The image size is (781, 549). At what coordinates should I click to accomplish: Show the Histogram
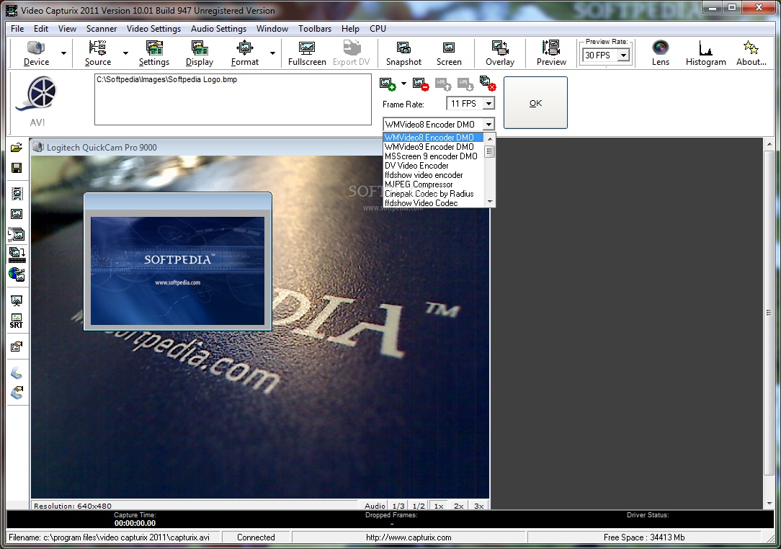pos(705,53)
